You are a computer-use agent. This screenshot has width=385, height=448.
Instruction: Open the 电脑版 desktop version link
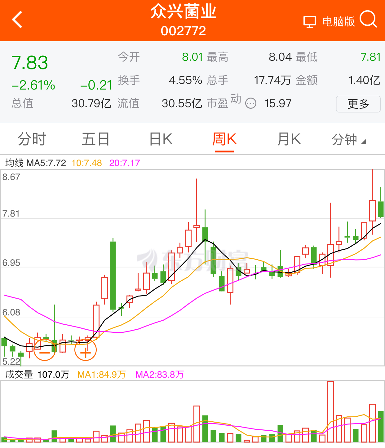(x=339, y=22)
